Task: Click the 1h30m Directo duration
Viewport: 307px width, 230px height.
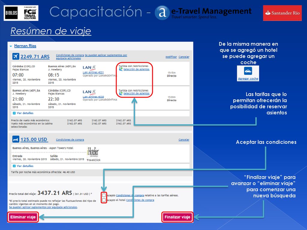Action: [171, 99]
